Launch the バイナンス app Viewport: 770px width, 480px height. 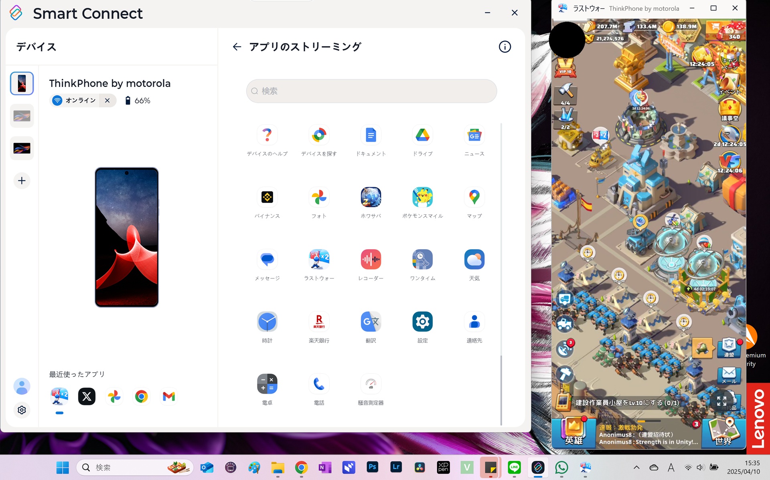click(x=267, y=197)
